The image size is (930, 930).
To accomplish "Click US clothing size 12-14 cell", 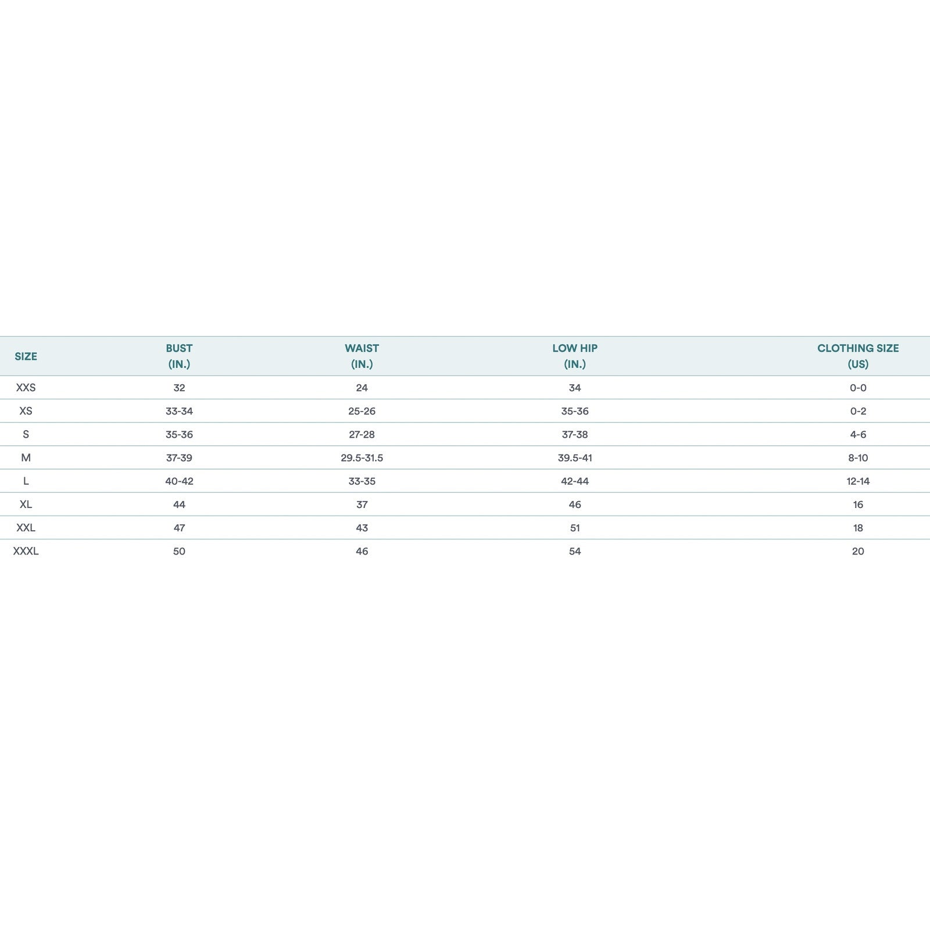I will coord(858,481).
